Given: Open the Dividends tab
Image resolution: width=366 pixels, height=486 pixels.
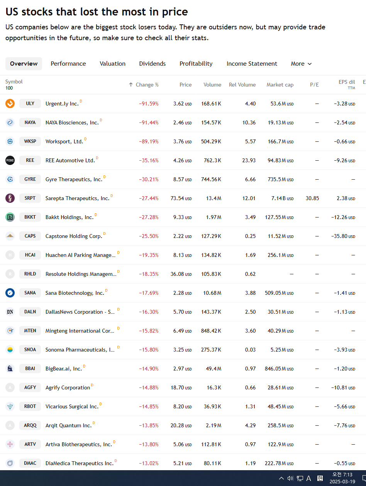Looking at the screenshot, I should point(152,64).
